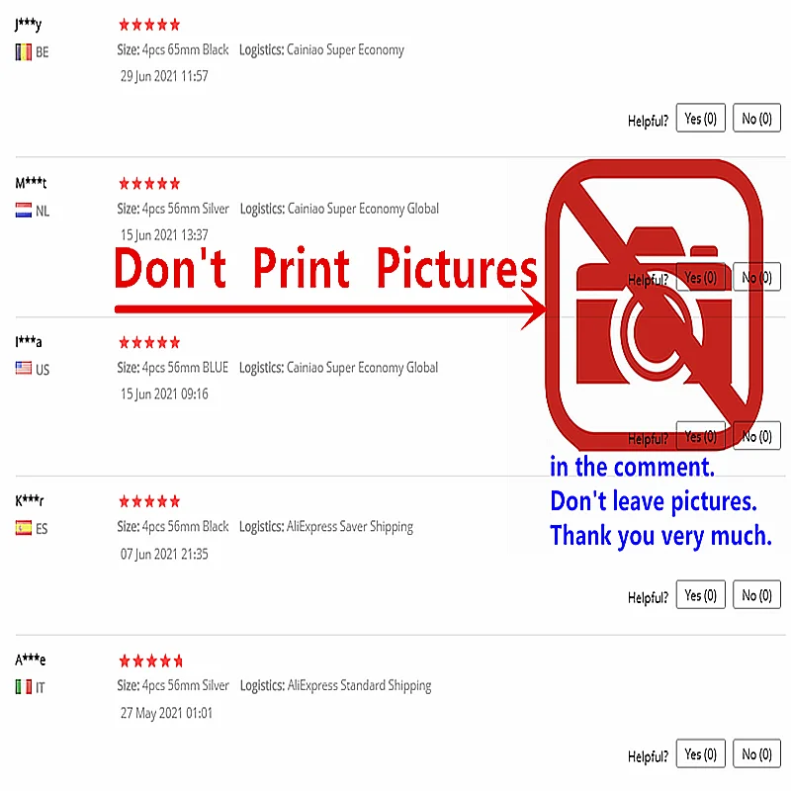Vote No (0) on J***y's review
Screen dimensions: 791x791
point(756,118)
